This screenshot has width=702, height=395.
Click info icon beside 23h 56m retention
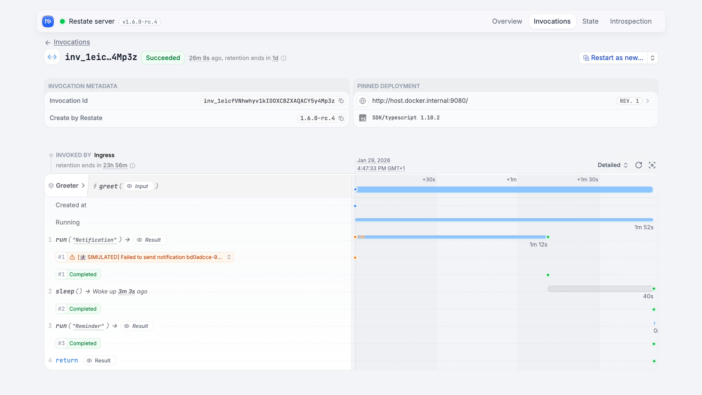132,166
